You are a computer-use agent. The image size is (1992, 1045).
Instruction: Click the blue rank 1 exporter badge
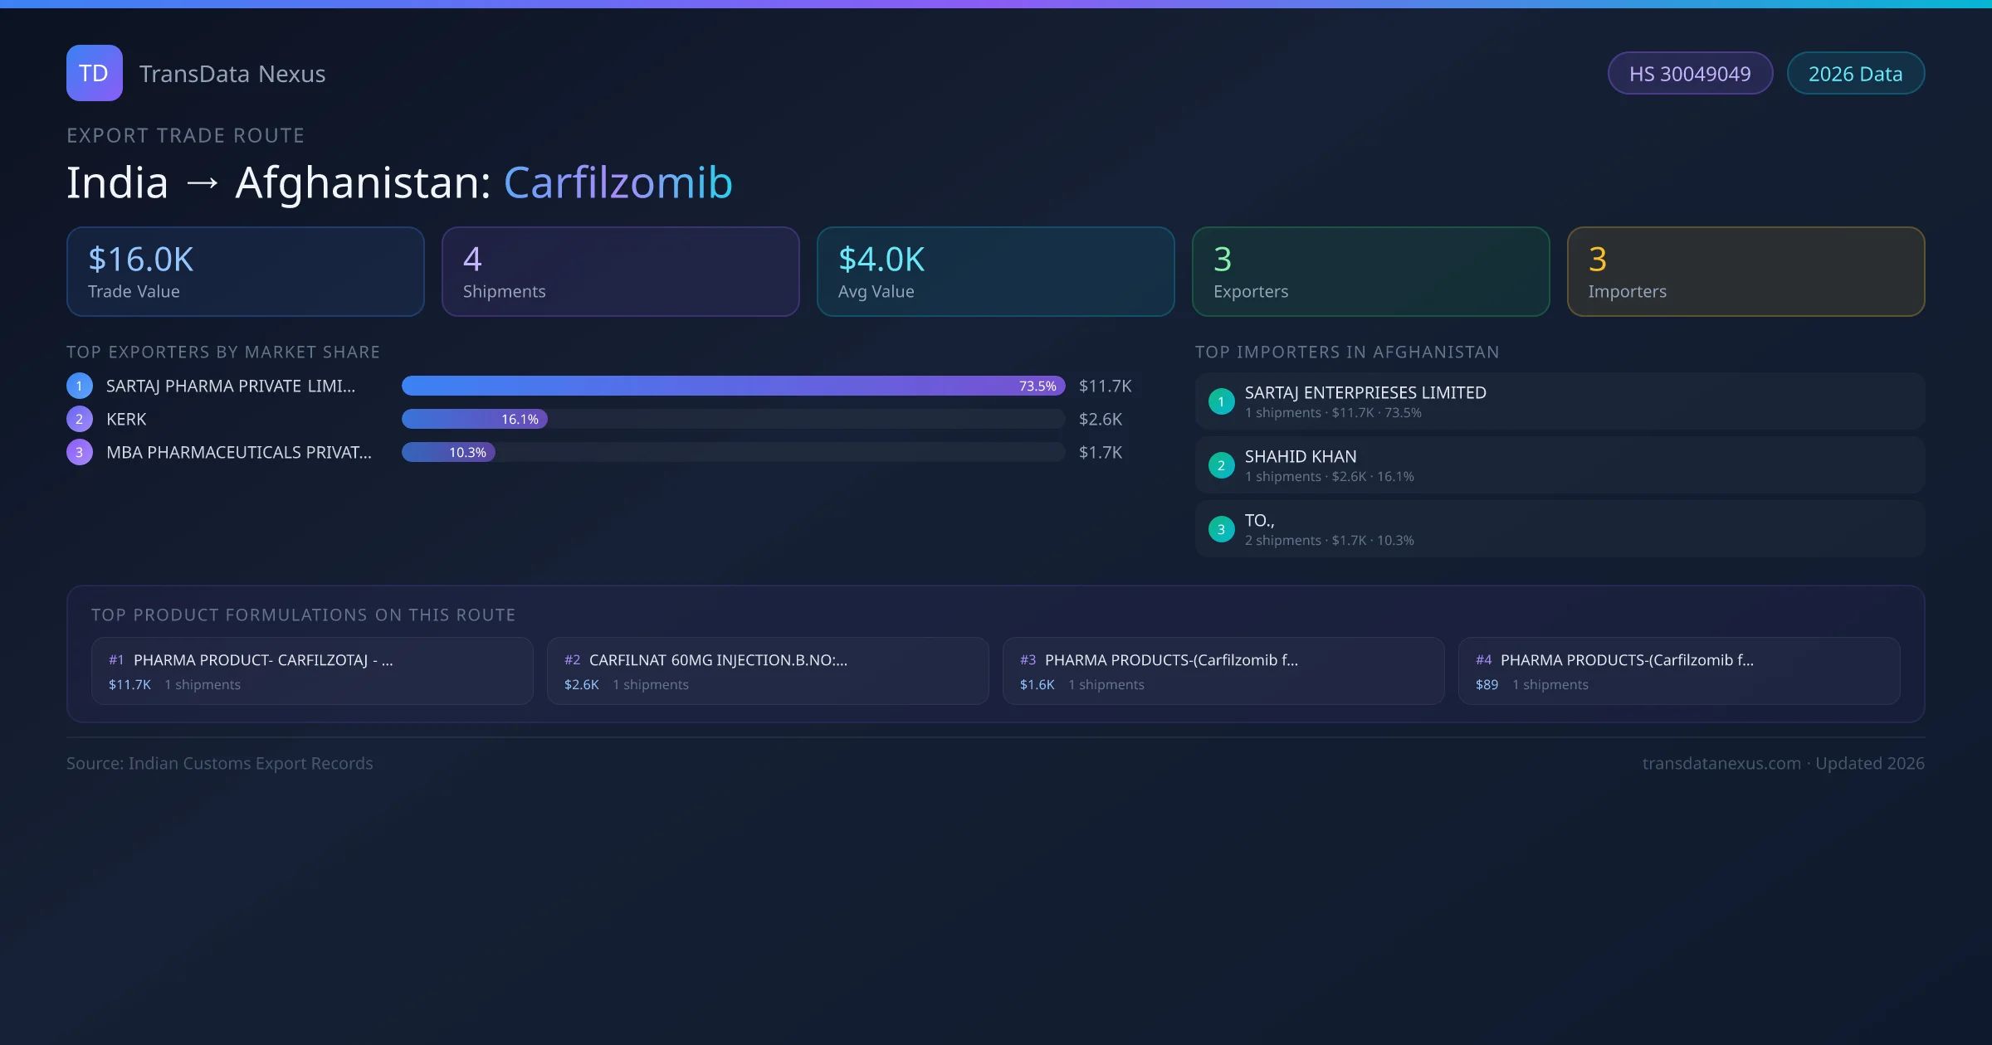[x=80, y=386]
